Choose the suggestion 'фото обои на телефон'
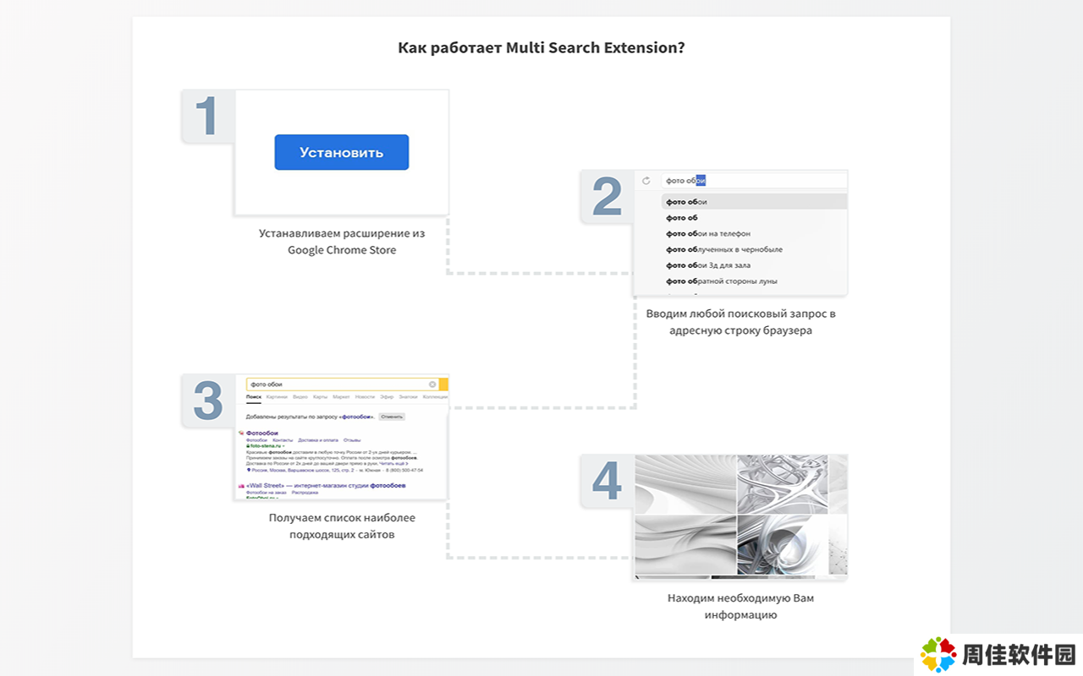The height and width of the screenshot is (676, 1083). pos(708,233)
